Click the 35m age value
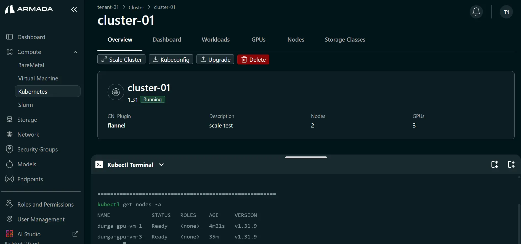The image size is (521, 244). pyautogui.click(x=214, y=237)
